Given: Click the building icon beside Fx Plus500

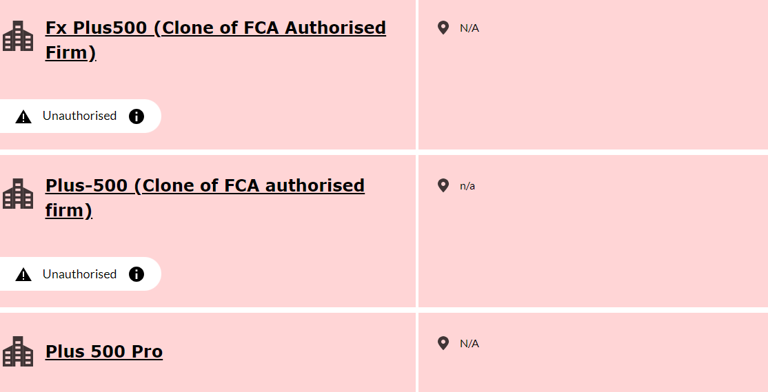Looking at the screenshot, I should (18, 36).
